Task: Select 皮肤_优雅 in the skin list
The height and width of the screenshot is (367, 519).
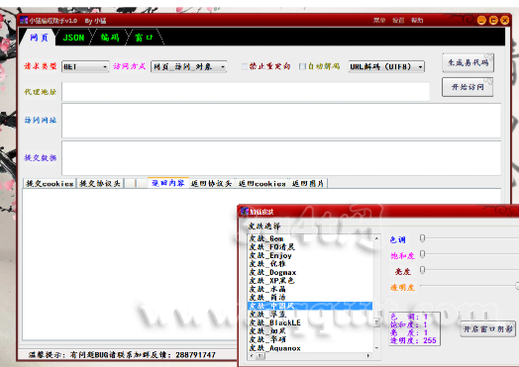Action: pos(310,264)
